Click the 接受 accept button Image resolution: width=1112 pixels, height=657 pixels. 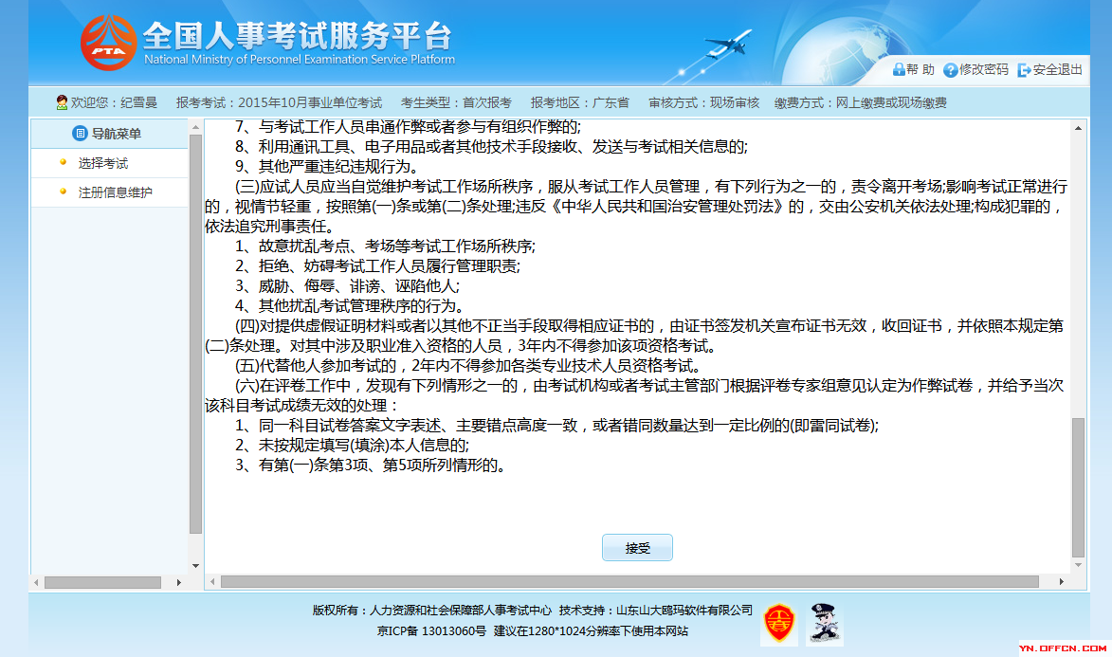pos(638,548)
